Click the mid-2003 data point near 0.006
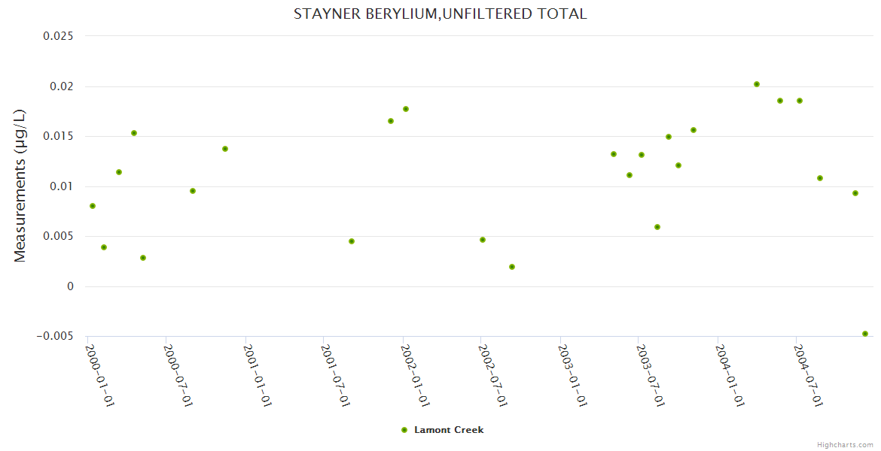 pyautogui.click(x=657, y=227)
